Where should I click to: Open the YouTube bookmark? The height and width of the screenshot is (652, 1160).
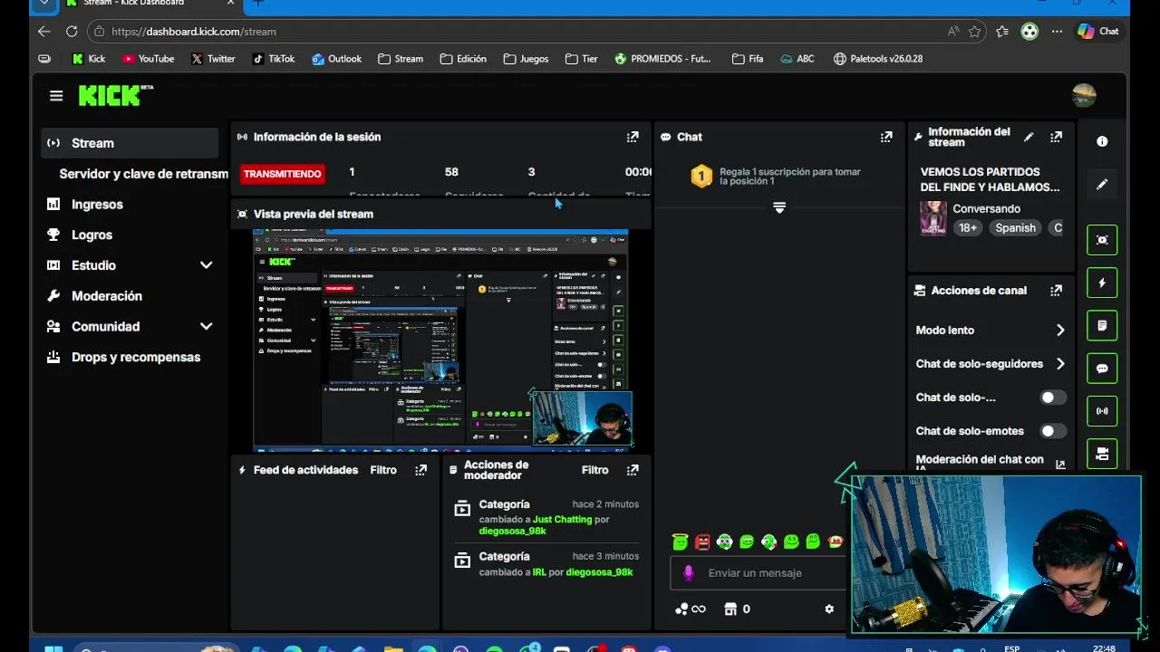[x=148, y=59]
